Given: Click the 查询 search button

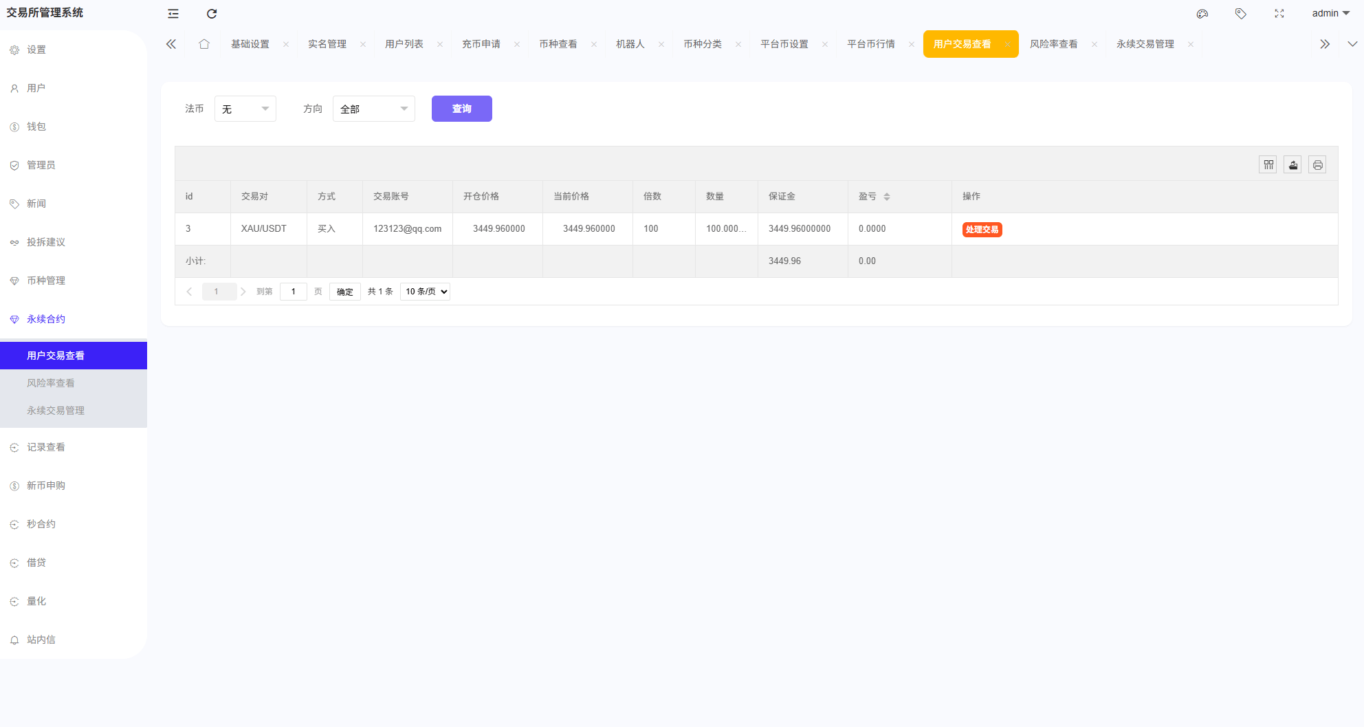Looking at the screenshot, I should pos(462,109).
